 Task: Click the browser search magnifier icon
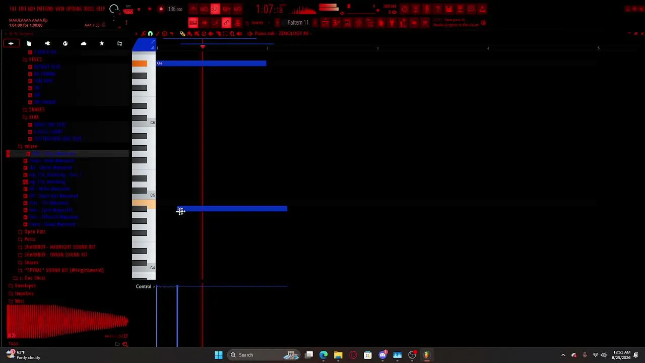[x=125, y=344]
